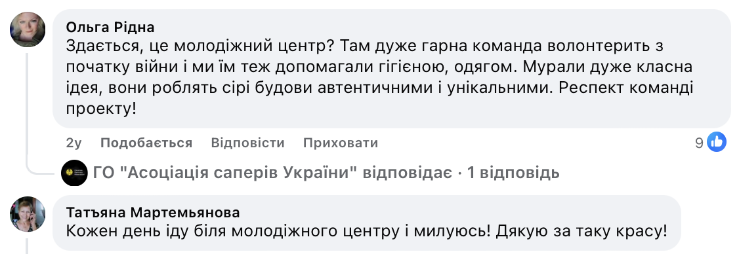
Task: Visit the Татъяна Мартемьянова name link
Action: tap(153, 213)
